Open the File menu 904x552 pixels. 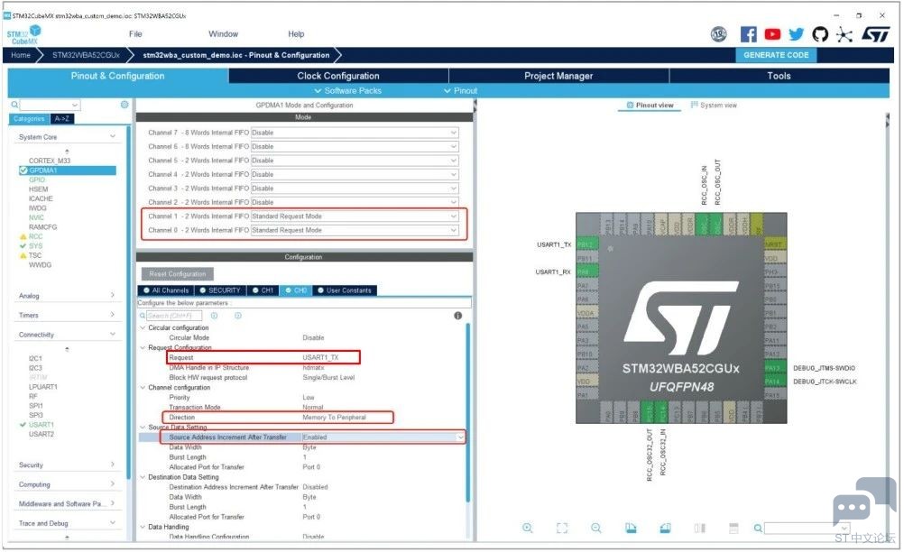[135, 34]
